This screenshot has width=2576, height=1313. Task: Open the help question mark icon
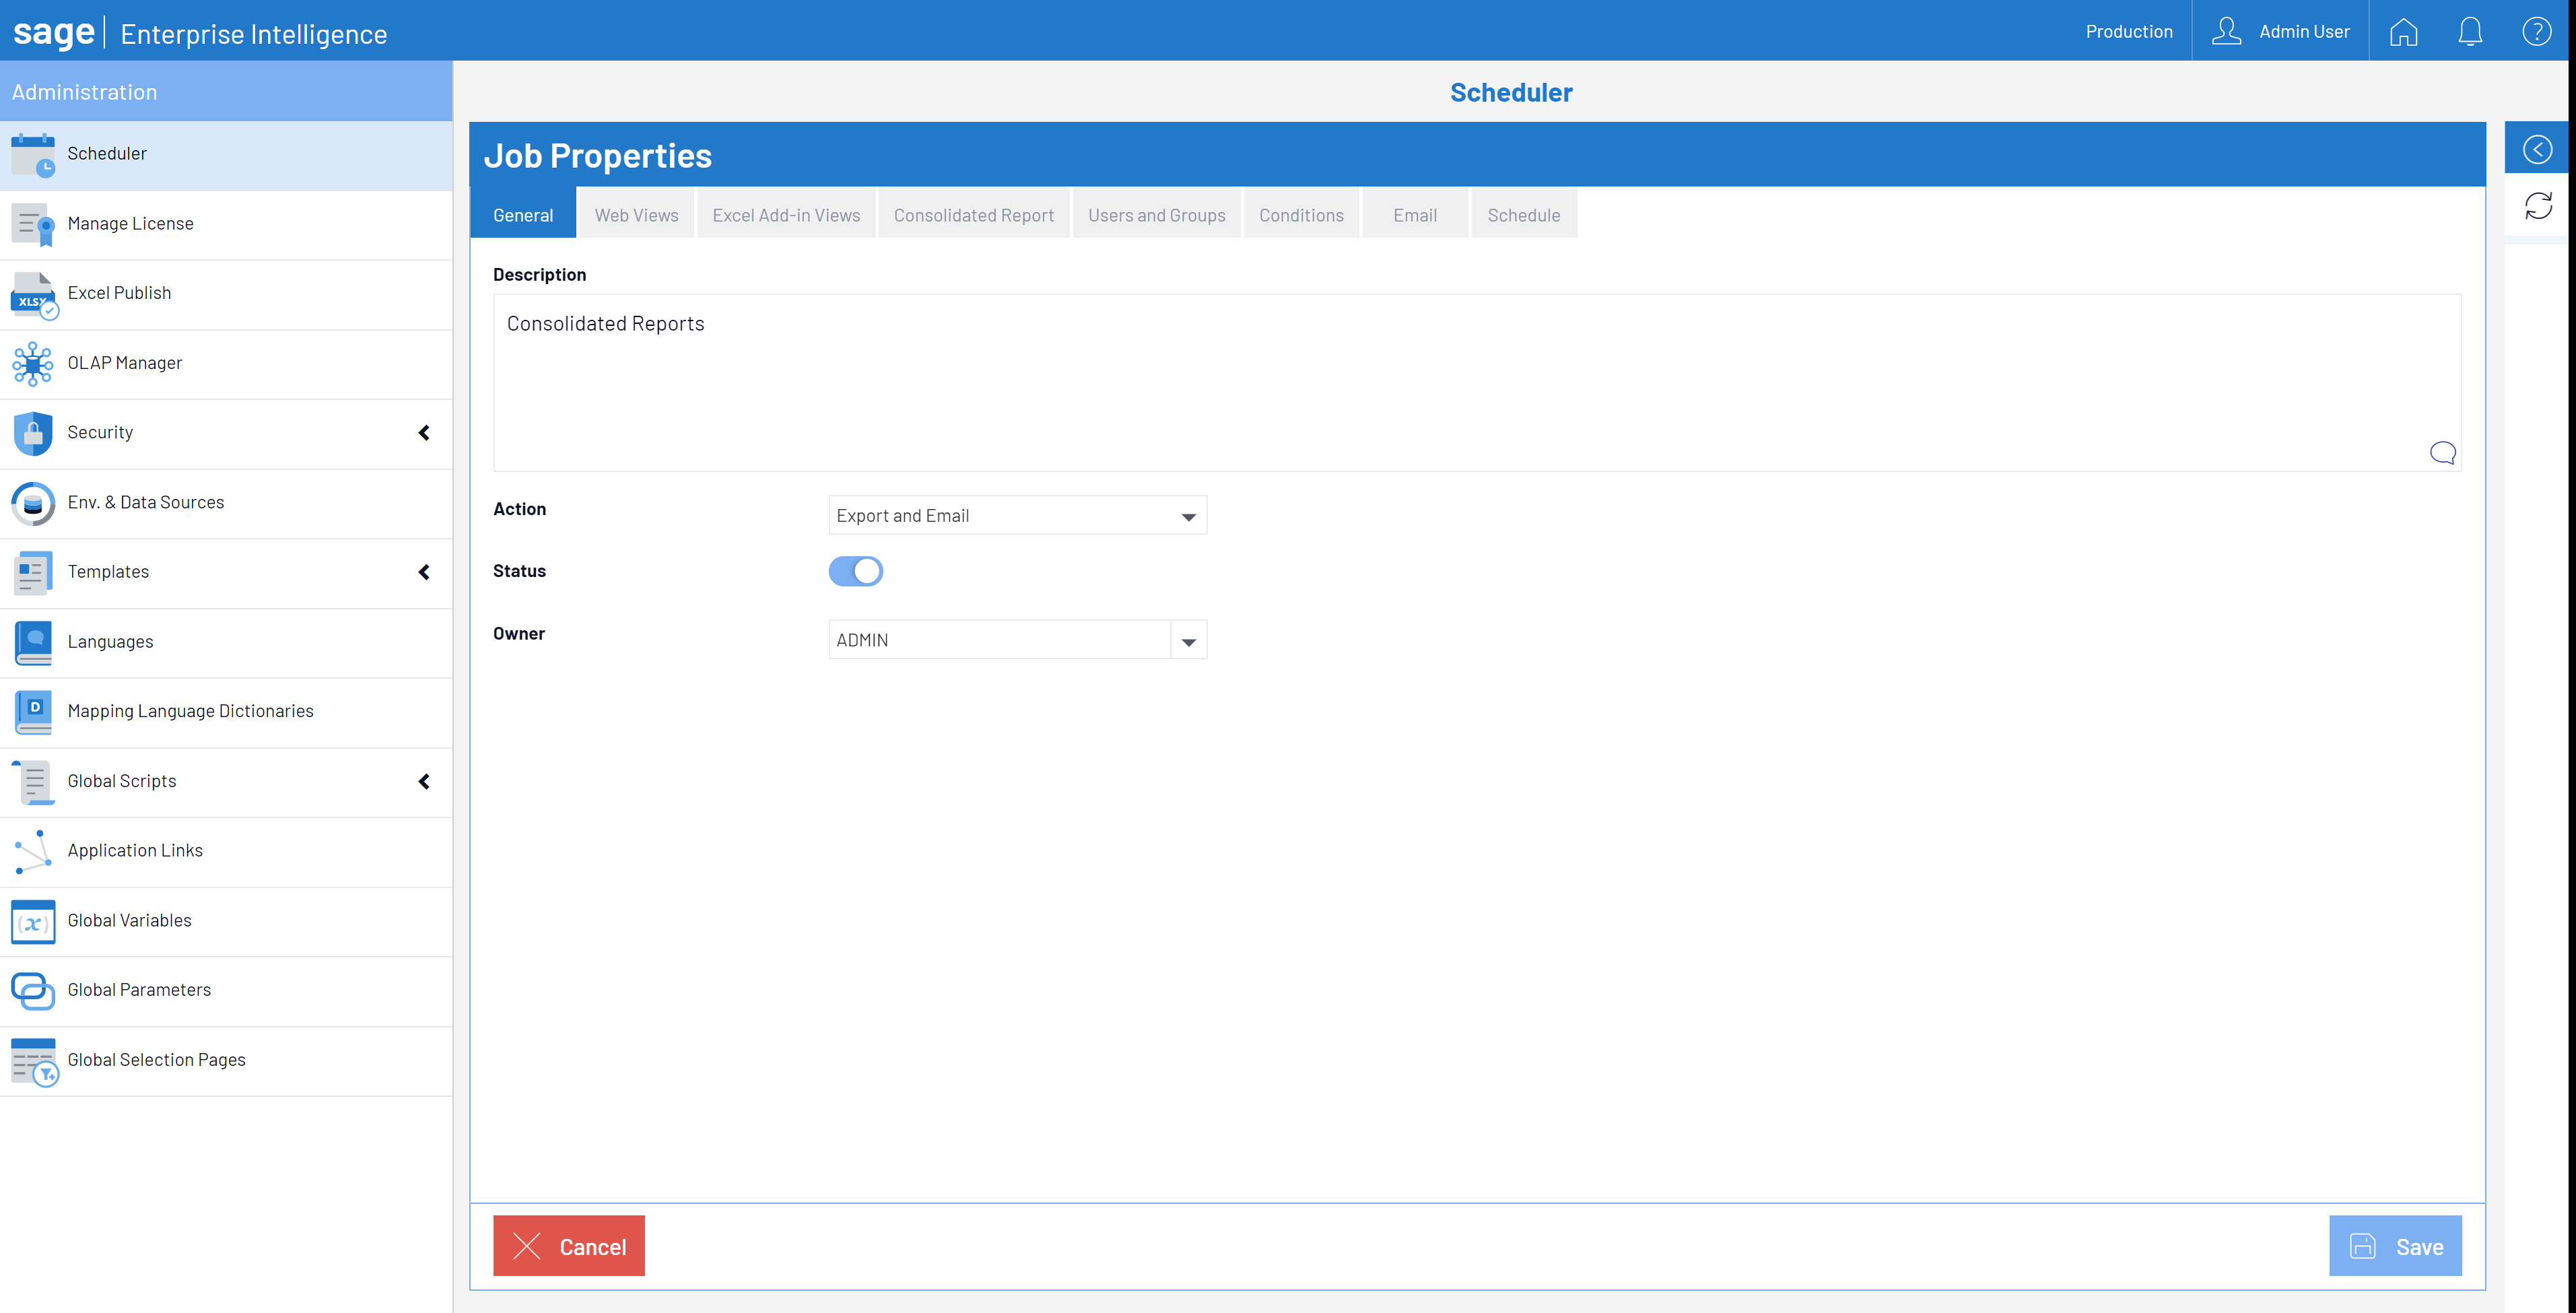coord(2536,32)
